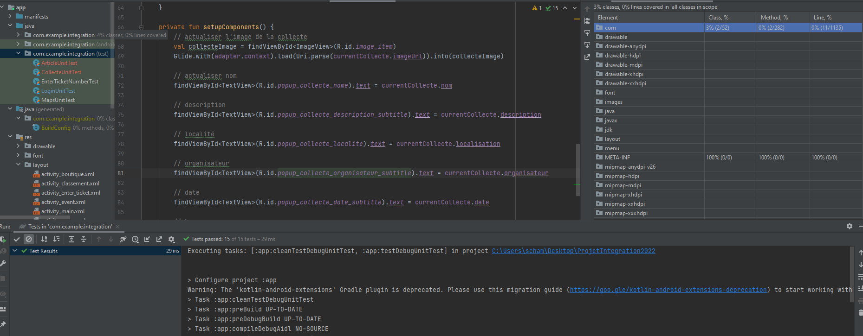Click the typo count 15 indicator
Screen dimensions: 863x336
click(552, 8)
